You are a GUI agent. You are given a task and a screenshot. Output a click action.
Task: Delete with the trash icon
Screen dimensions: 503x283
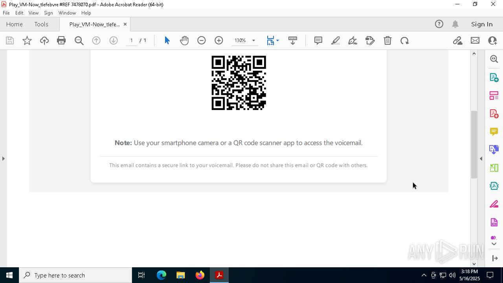[387, 40]
